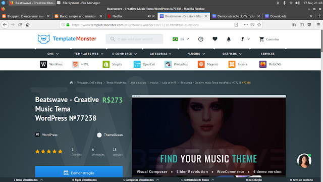Expand the CMS menu
This screenshot has height=182, width=323.
[x=53, y=54]
